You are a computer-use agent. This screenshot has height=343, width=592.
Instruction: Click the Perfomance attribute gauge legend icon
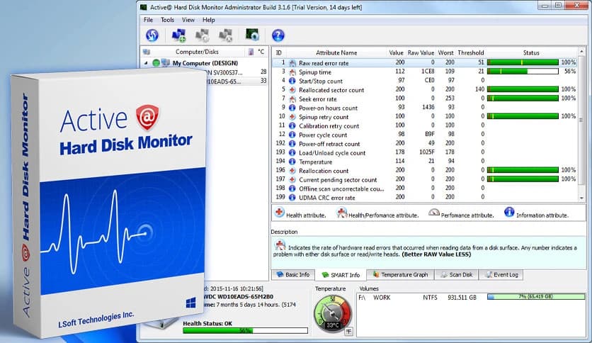tap(434, 213)
